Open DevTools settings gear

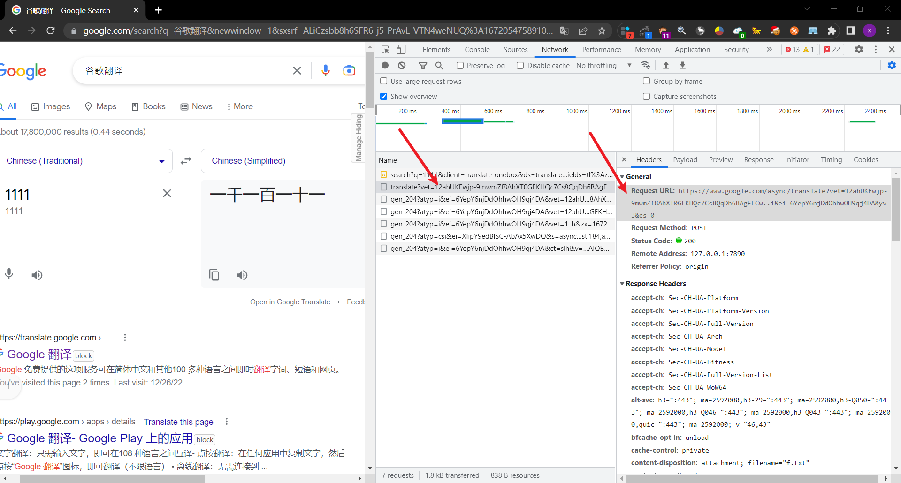point(859,49)
